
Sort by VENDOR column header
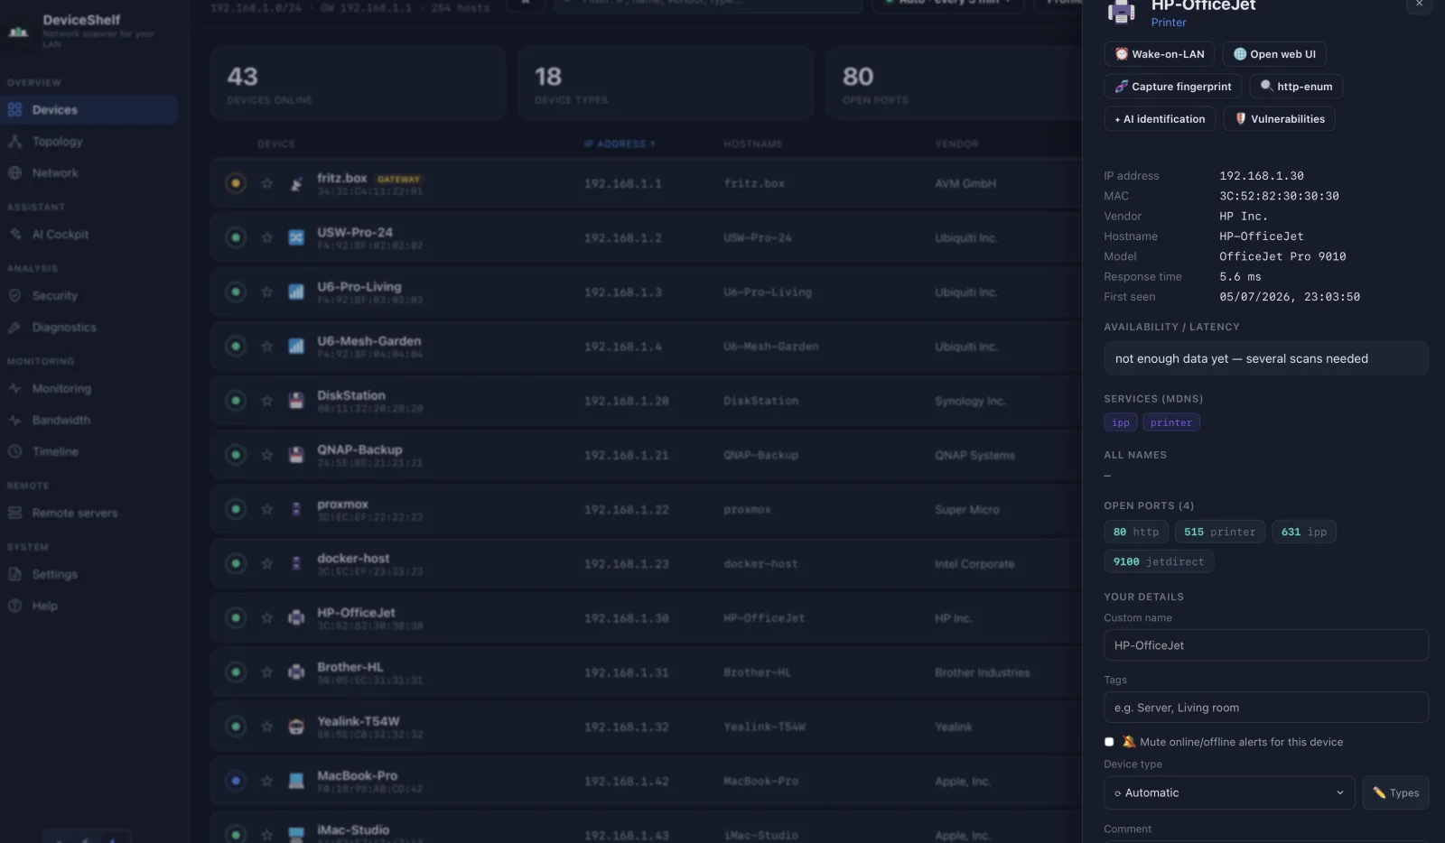click(x=957, y=144)
